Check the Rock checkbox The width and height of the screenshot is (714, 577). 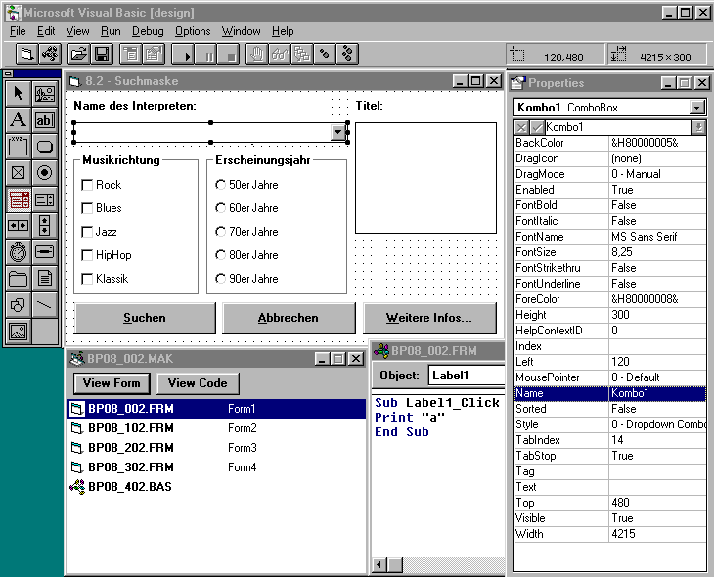(x=87, y=185)
